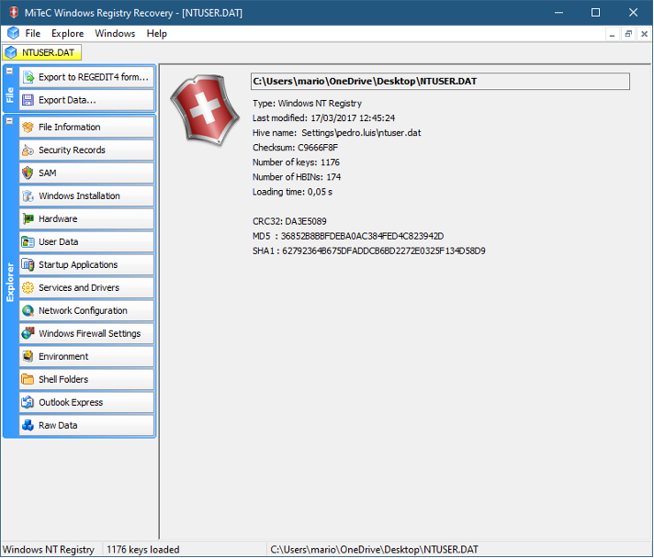654x558 pixels.
Task: Click the Security Records icon
Action: point(28,150)
